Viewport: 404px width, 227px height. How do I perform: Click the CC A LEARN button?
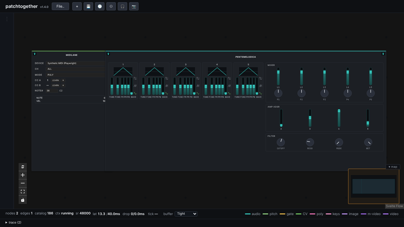56,80
